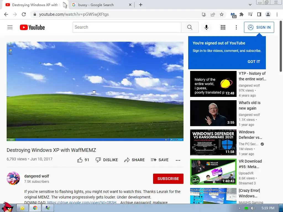Viewport: 283px width, 212px height.
Task: Open the taskbar file explorer icon
Action: click(x=22, y=208)
